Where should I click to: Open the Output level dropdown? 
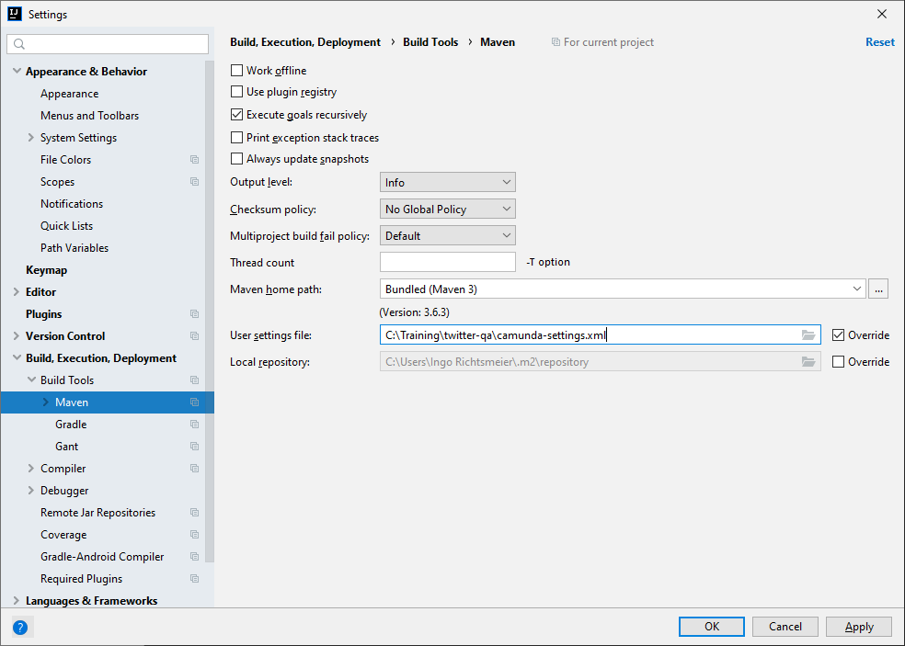click(x=447, y=182)
